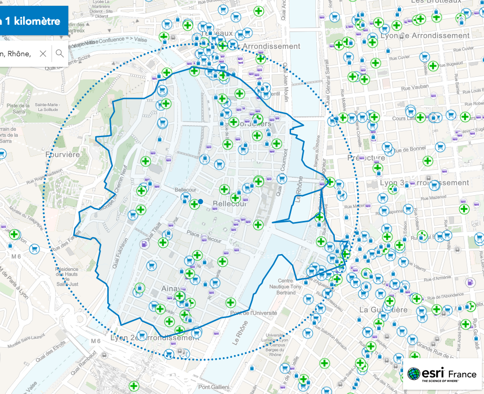Click the 'Piste de la Sarra' label
This screenshot has height=394, width=484.
point(18,108)
